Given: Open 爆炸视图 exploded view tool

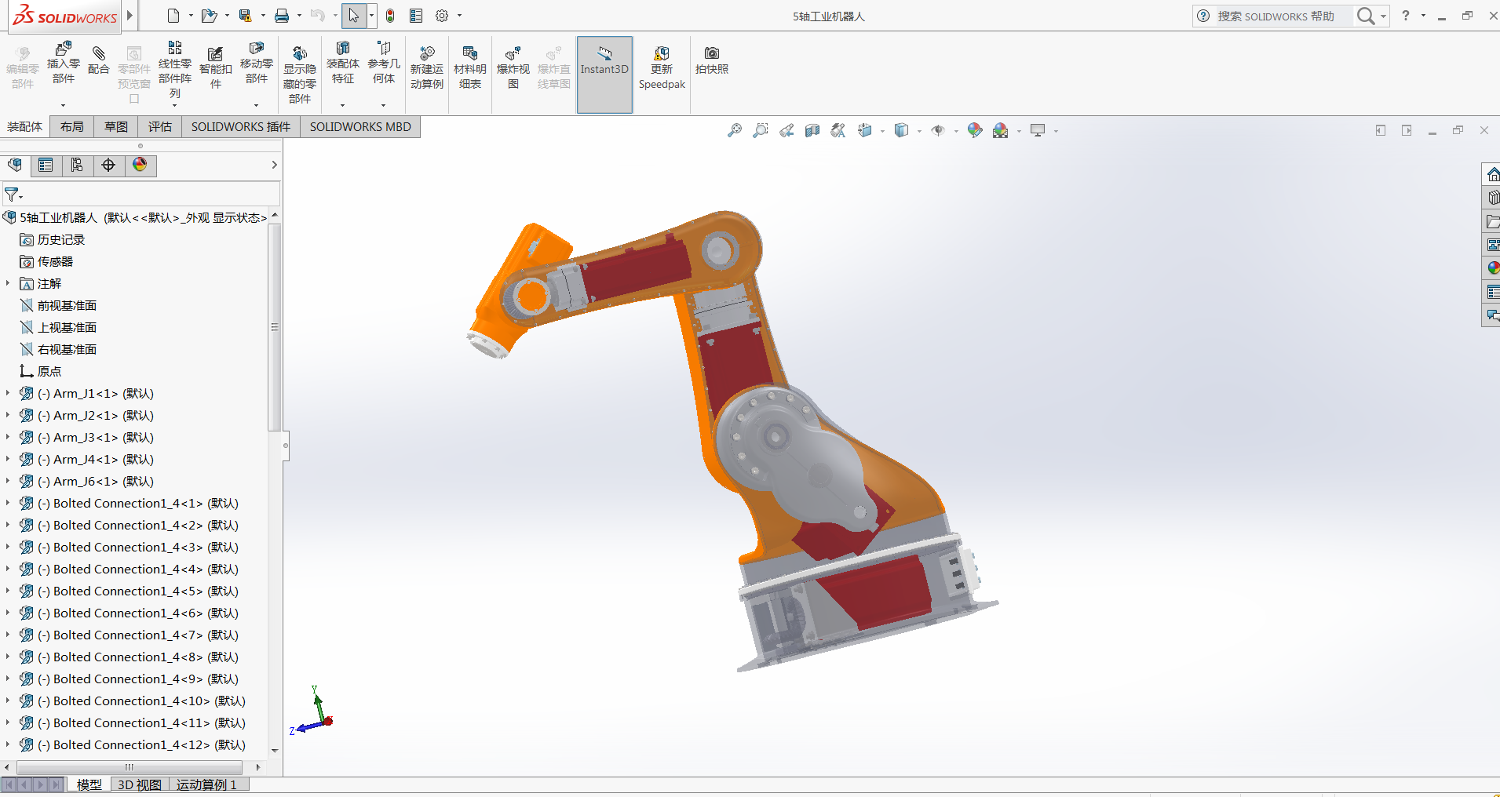Looking at the screenshot, I should (513, 55).
